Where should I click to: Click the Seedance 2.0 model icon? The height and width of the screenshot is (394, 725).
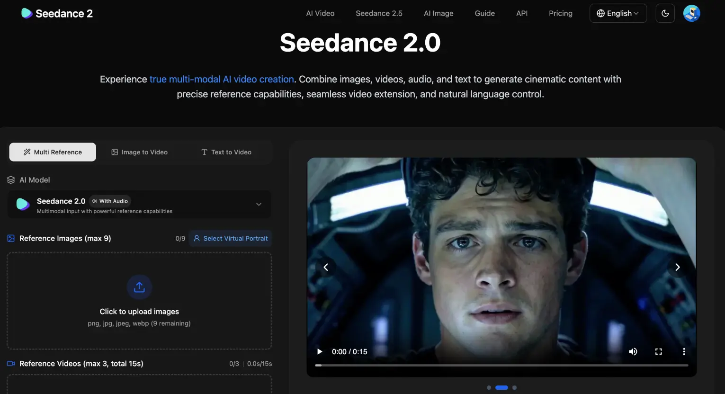(23, 204)
